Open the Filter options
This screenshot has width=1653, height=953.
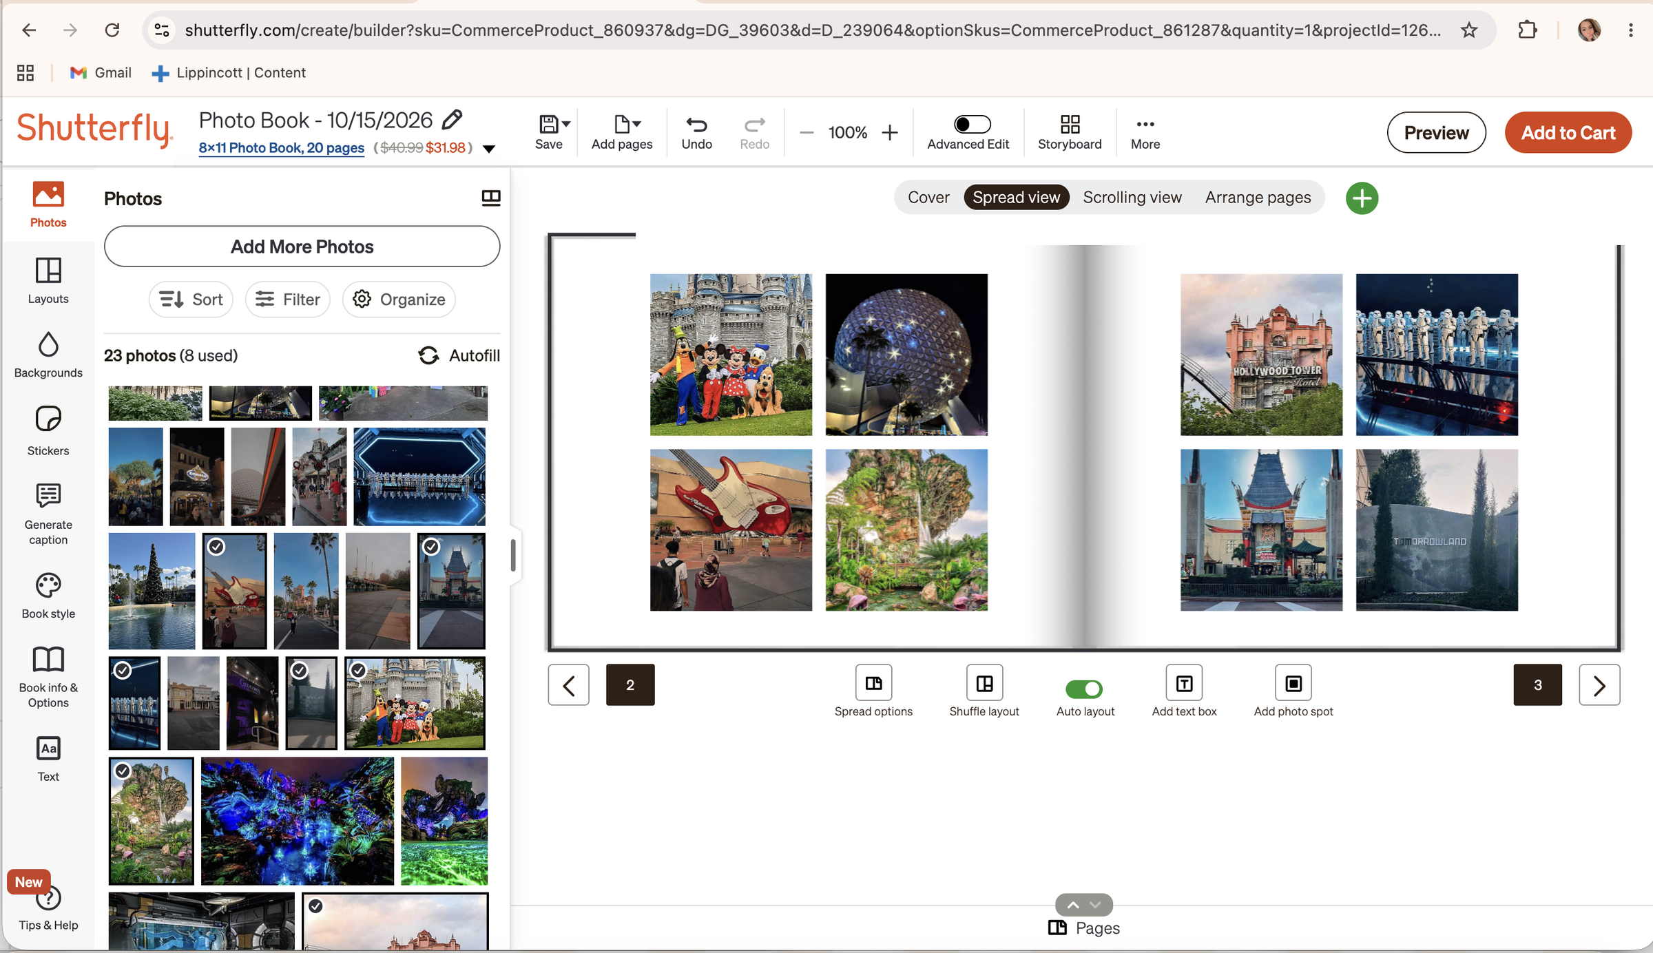pyautogui.click(x=287, y=300)
